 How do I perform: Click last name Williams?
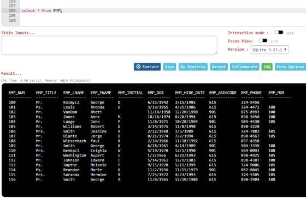tap(72, 127)
